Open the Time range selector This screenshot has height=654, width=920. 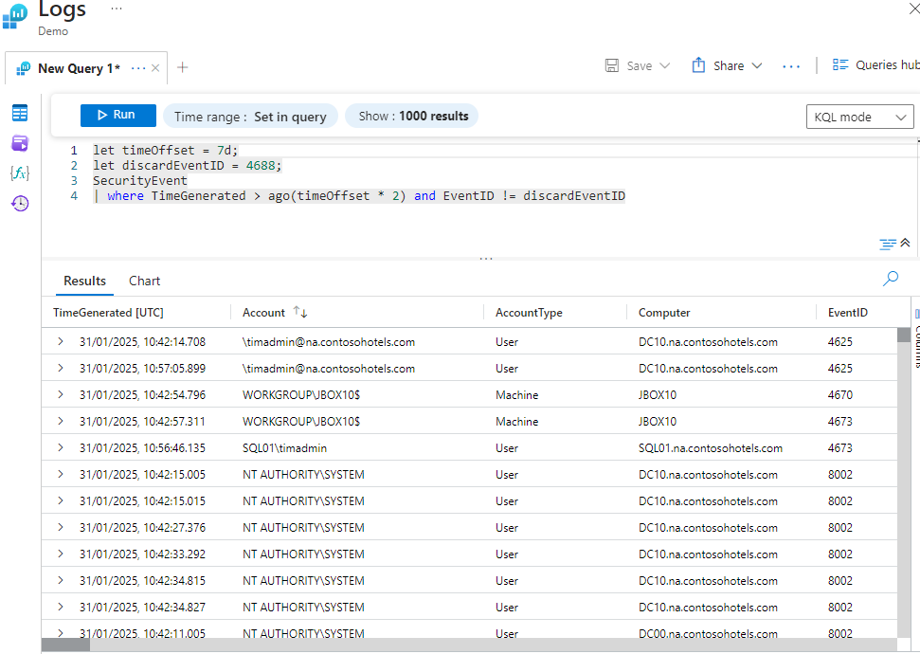(x=250, y=117)
